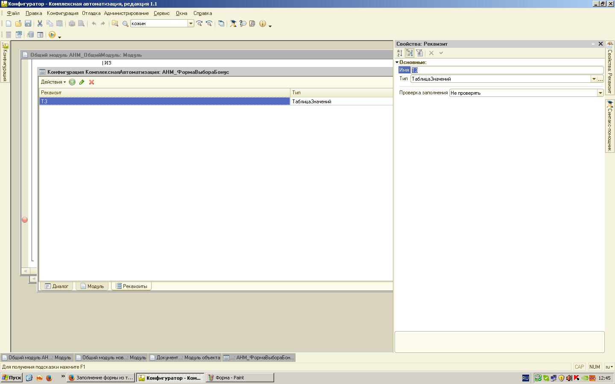Click the red breakpoint marker in the module gutter
Image resolution: width=615 pixels, height=384 pixels.
[x=25, y=220]
